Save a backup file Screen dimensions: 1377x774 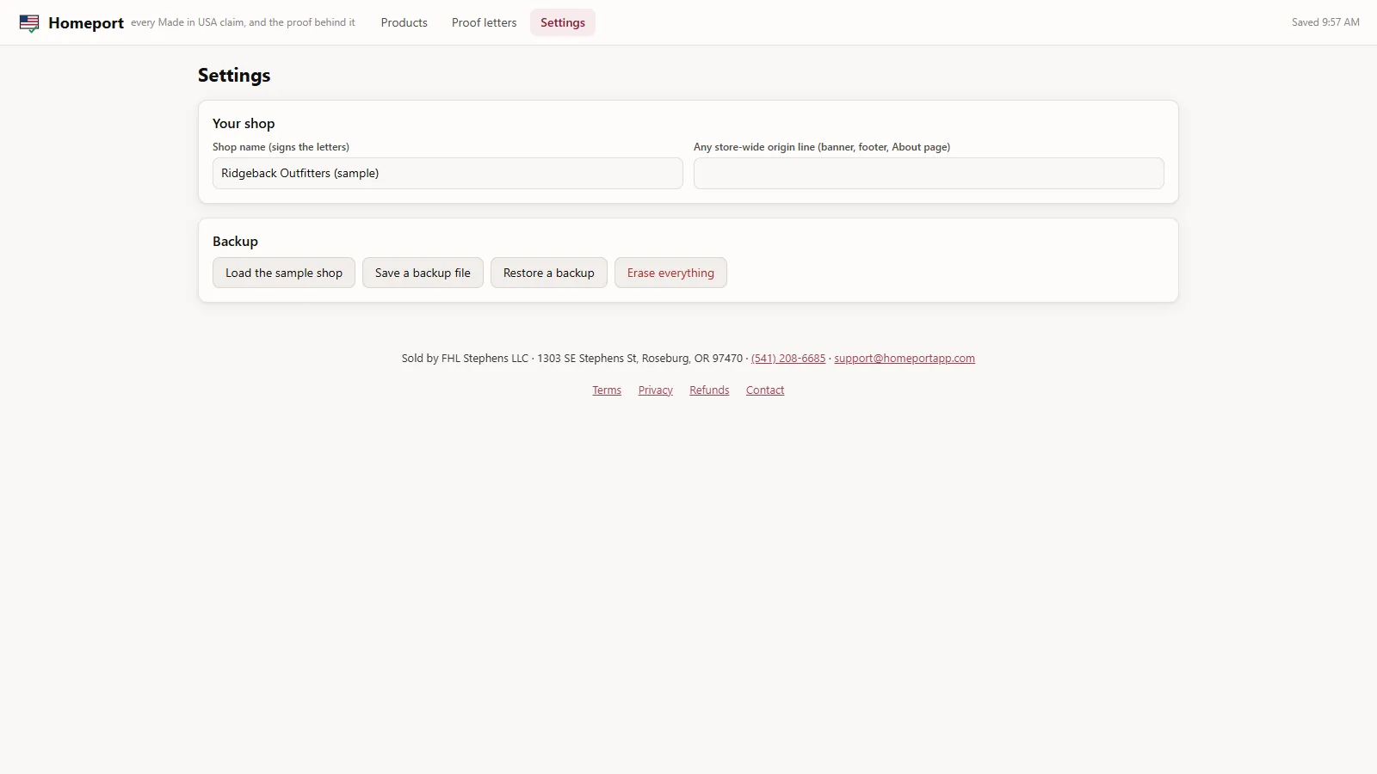coord(423,273)
